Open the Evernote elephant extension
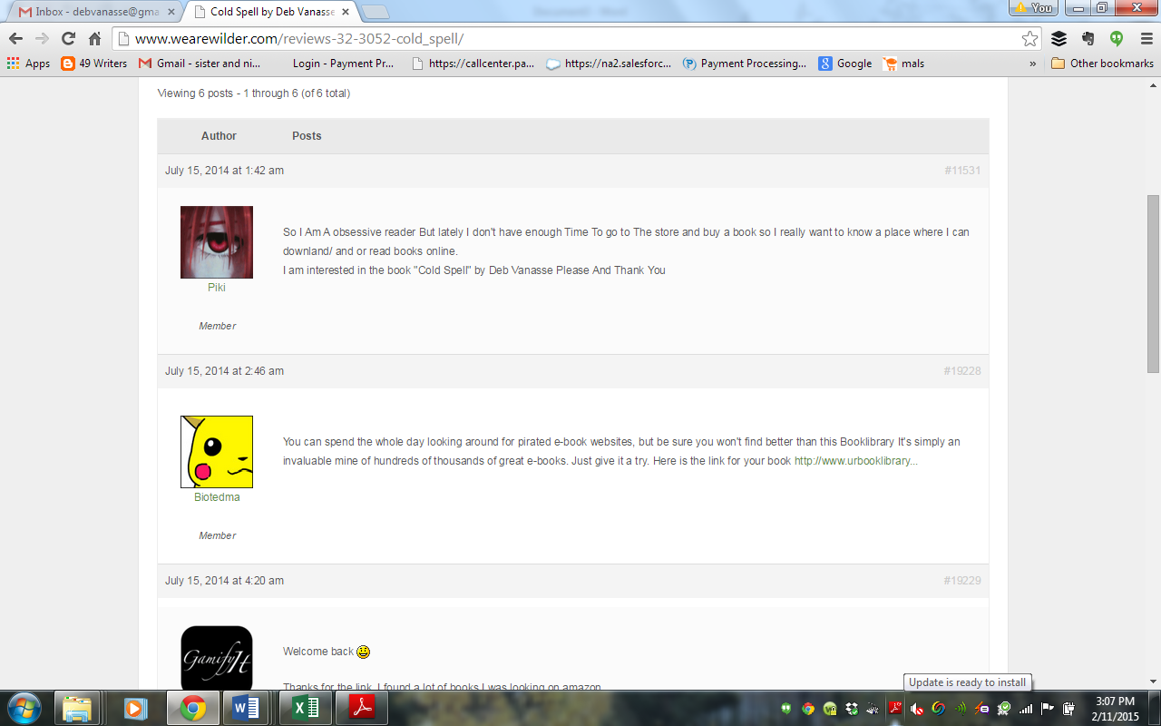1161x726 pixels. (x=1088, y=39)
